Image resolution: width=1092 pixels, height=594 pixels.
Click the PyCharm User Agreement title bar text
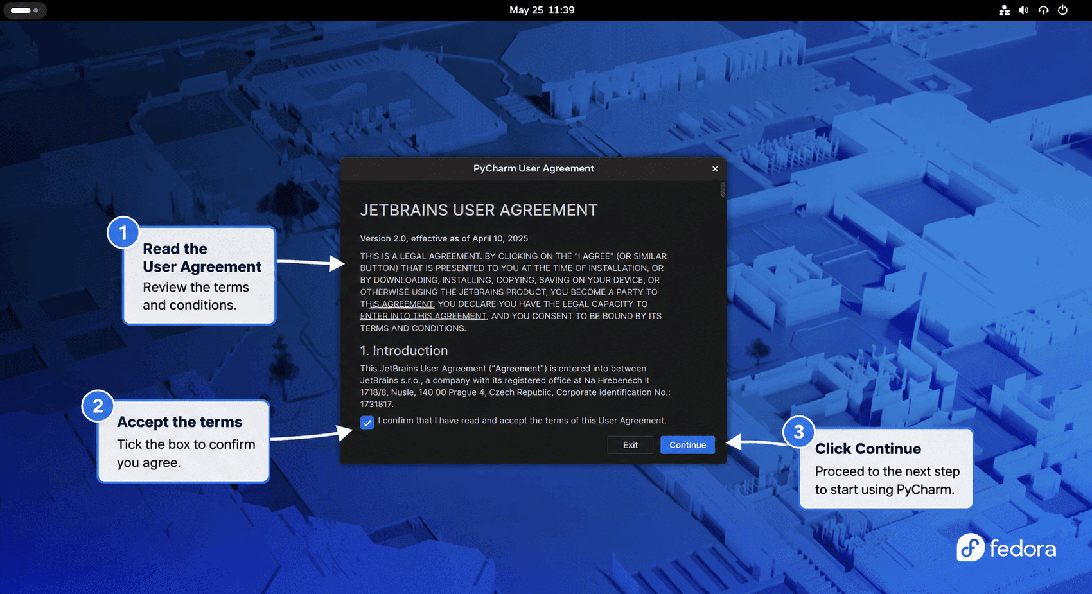click(534, 168)
